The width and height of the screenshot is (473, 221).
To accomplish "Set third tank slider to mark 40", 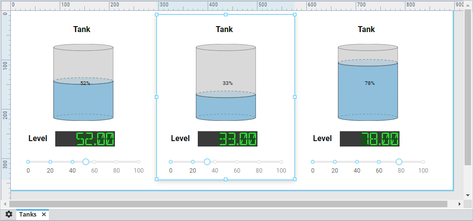I will pyautogui.click(x=357, y=162).
